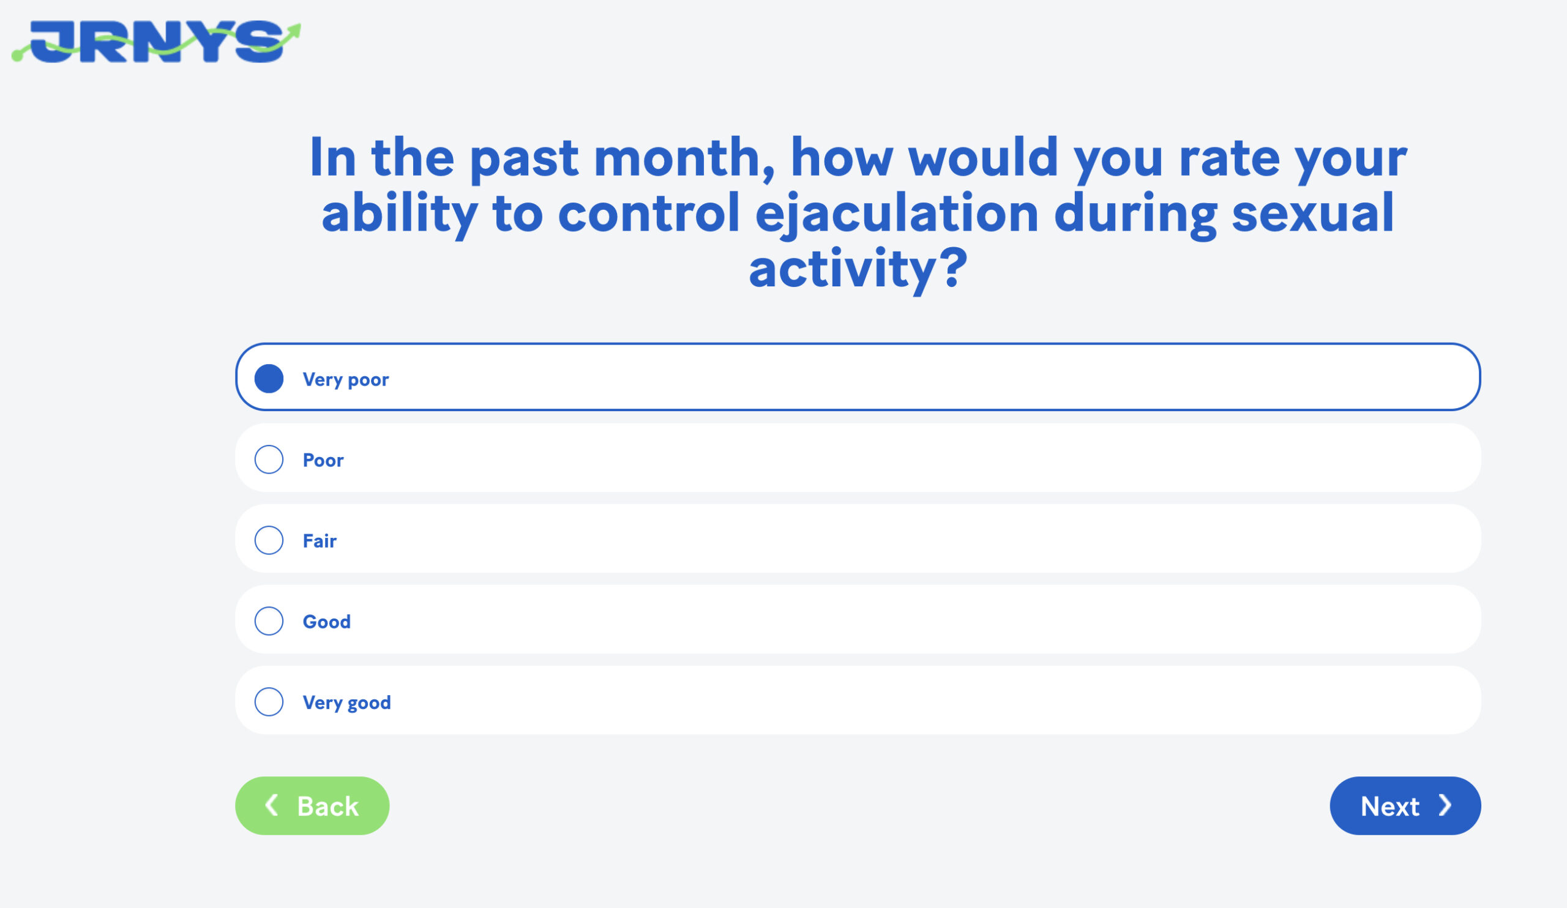This screenshot has width=1567, height=908.
Task: Click the 'Very good' label text
Action: coord(346,702)
